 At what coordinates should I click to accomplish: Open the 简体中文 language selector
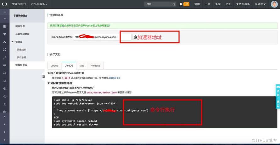[x=260, y=4]
